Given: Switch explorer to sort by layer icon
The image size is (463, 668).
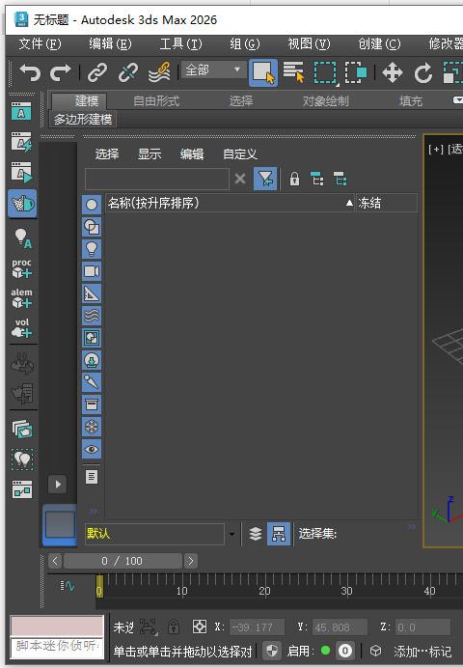Looking at the screenshot, I should 256,534.
